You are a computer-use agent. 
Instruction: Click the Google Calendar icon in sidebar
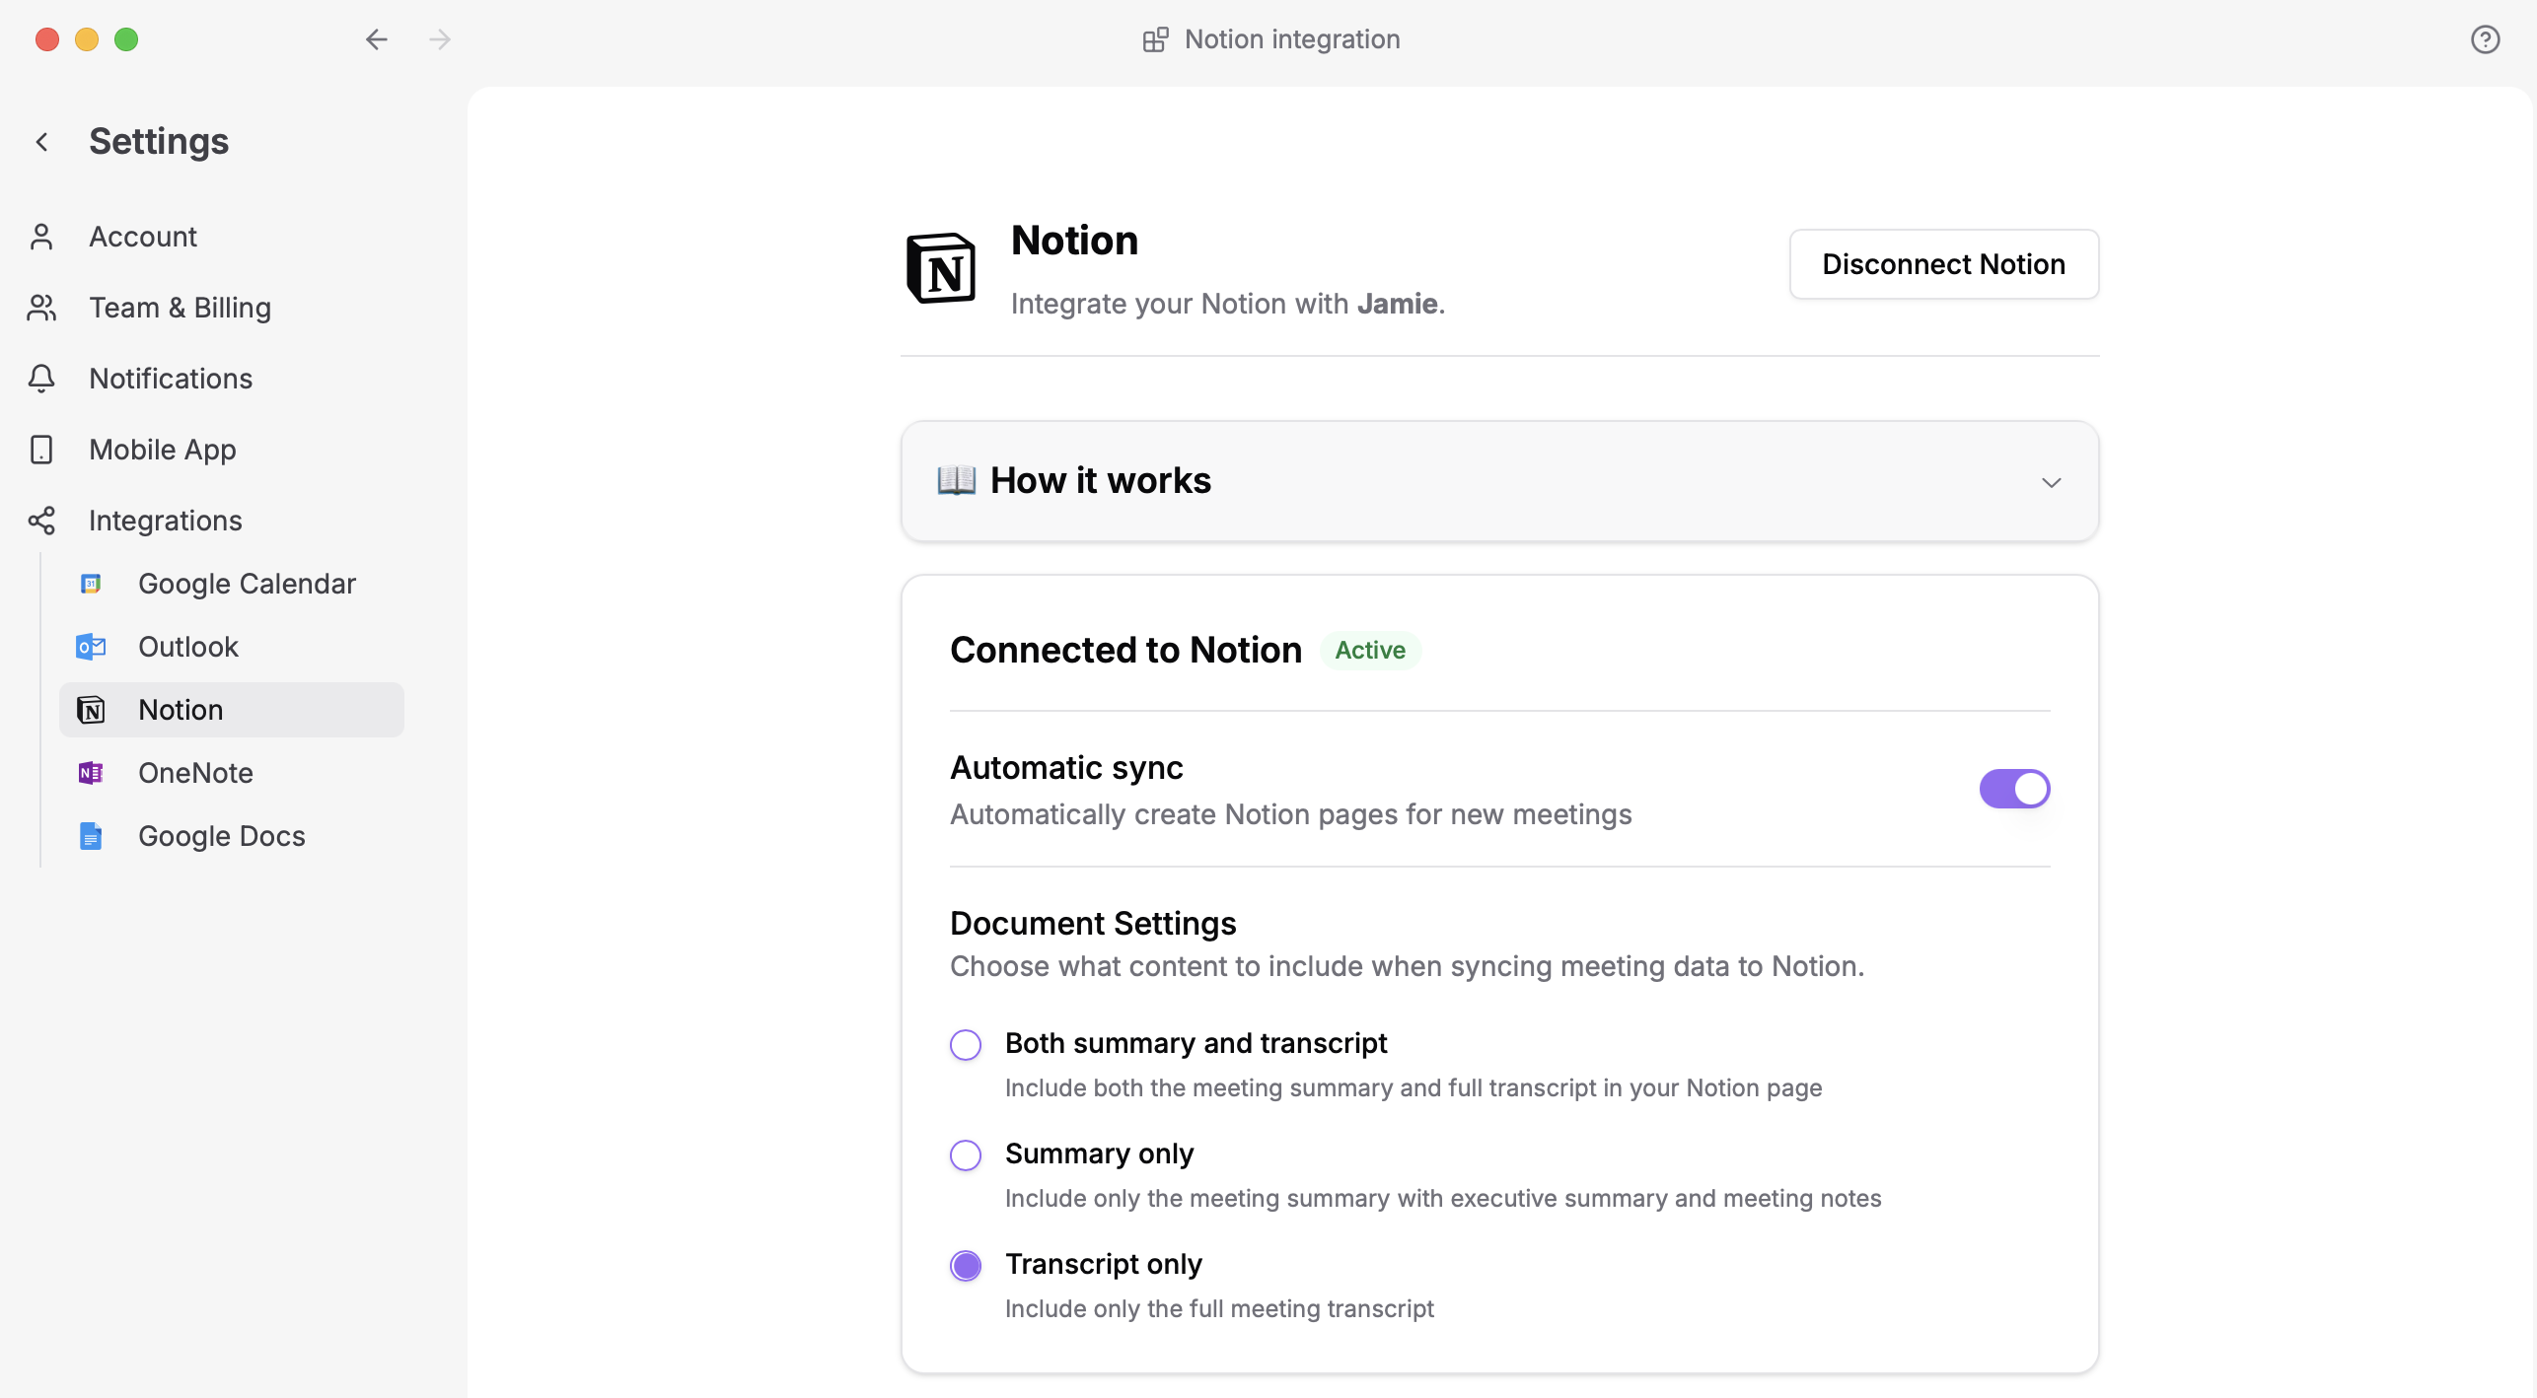[91, 584]
